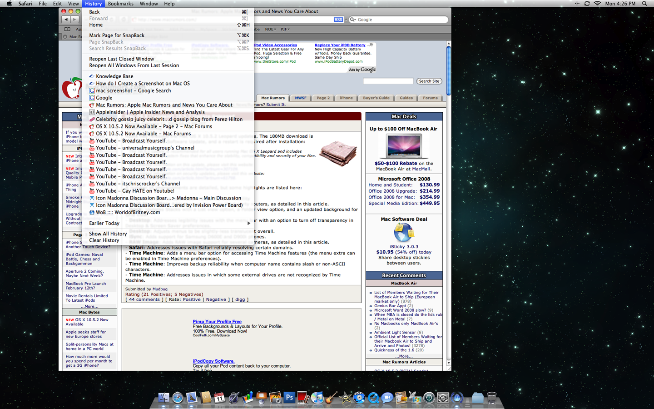Open GarageBand guitar icon in dock
This screenshot has width=654, height=409.
(x=331, y=398)
